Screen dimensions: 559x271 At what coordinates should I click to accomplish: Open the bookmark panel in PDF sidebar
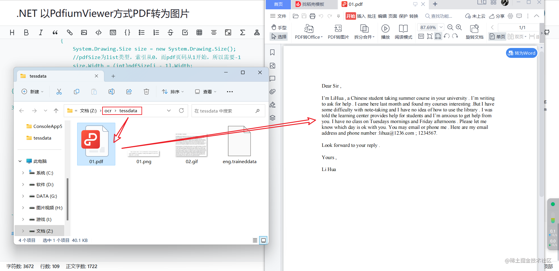tap(272, 52)
